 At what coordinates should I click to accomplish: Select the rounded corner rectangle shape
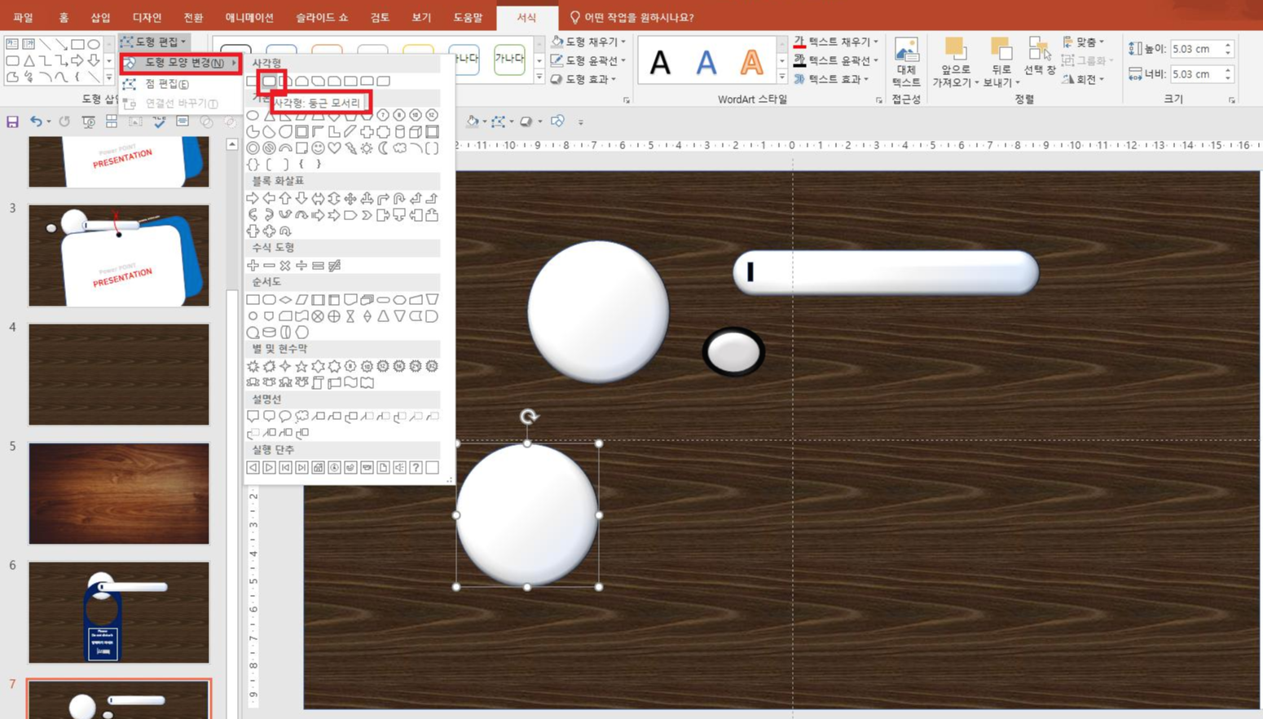(x=269, y=82)
